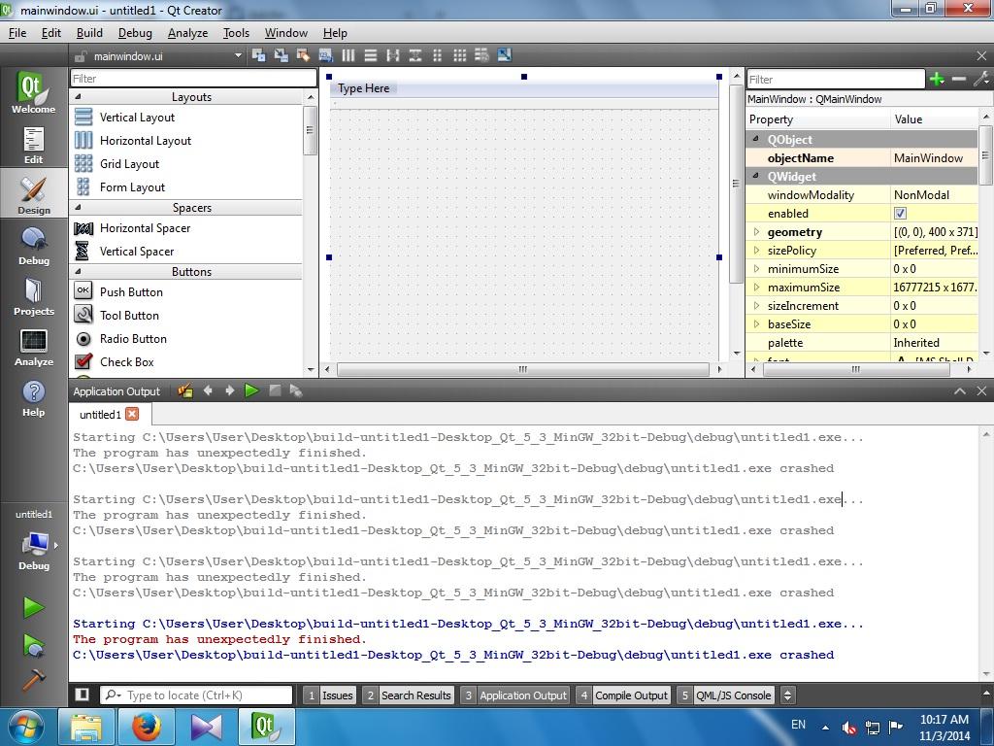Open the Edit mode
This screenshot has width=994, height=746.
pyautogui.click(x=33, y=145)
